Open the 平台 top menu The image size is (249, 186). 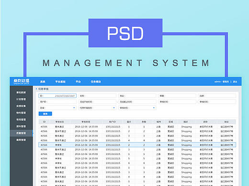click(x=78, y=82)
